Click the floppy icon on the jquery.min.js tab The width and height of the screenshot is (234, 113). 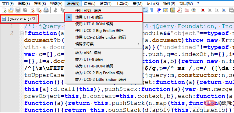tap(4, 19)
